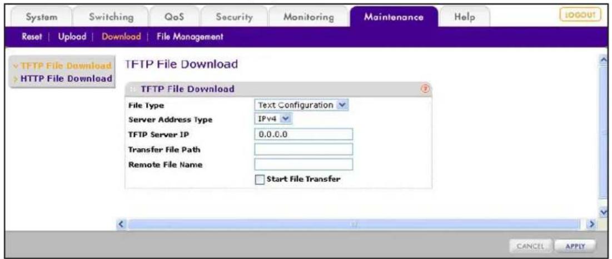Open the Server Address Type dropdown
The height and width of the screenshot is (259, 612).
273,119
